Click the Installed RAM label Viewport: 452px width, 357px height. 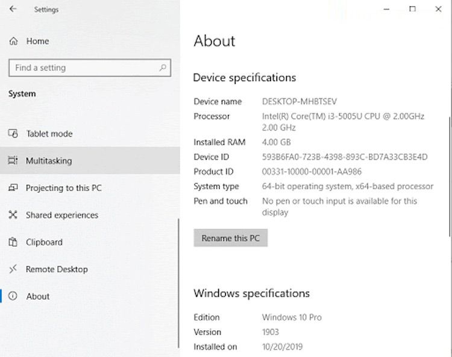coord(219,142)
